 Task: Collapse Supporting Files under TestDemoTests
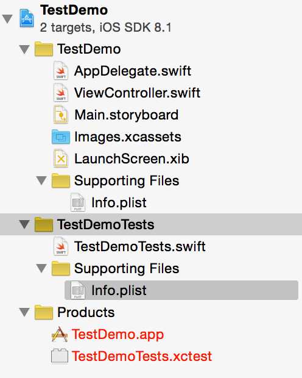(x=41, y=268)
